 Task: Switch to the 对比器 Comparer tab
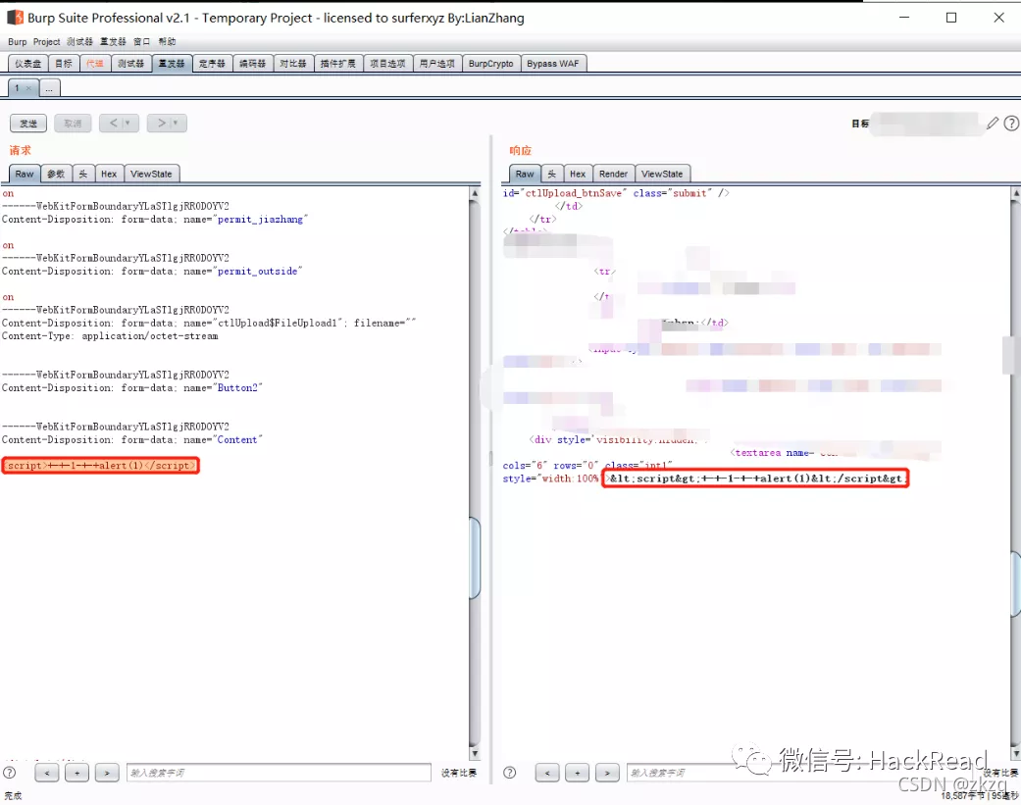293,63
